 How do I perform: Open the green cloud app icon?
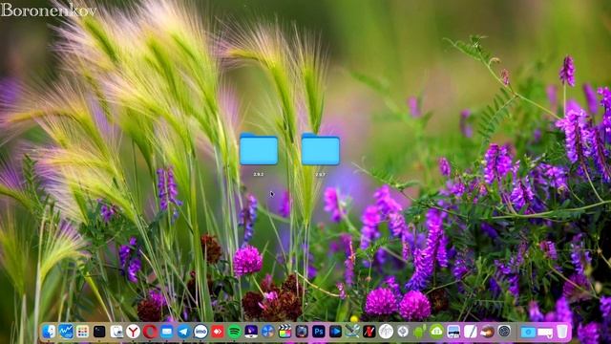(436, 332)
